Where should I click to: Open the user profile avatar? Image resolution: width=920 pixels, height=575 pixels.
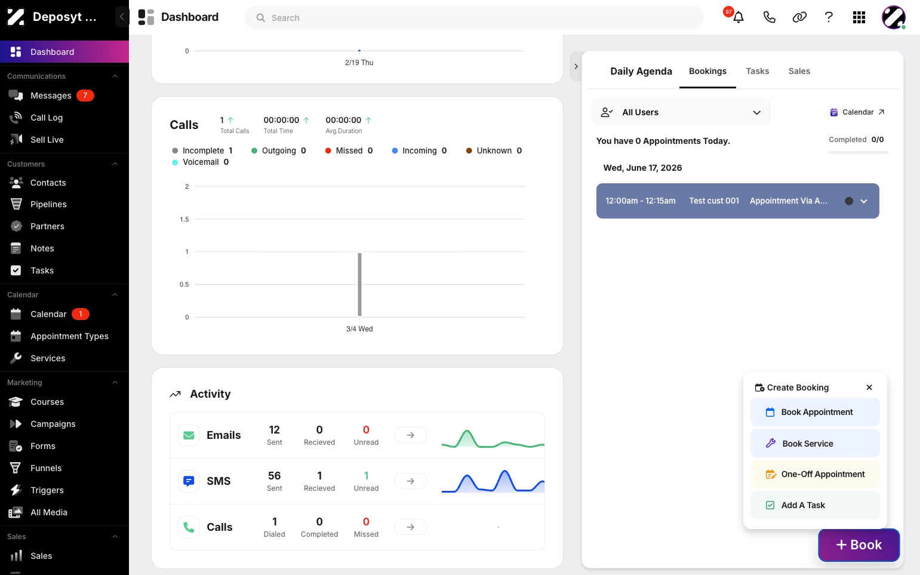click(x=894, y=17)
